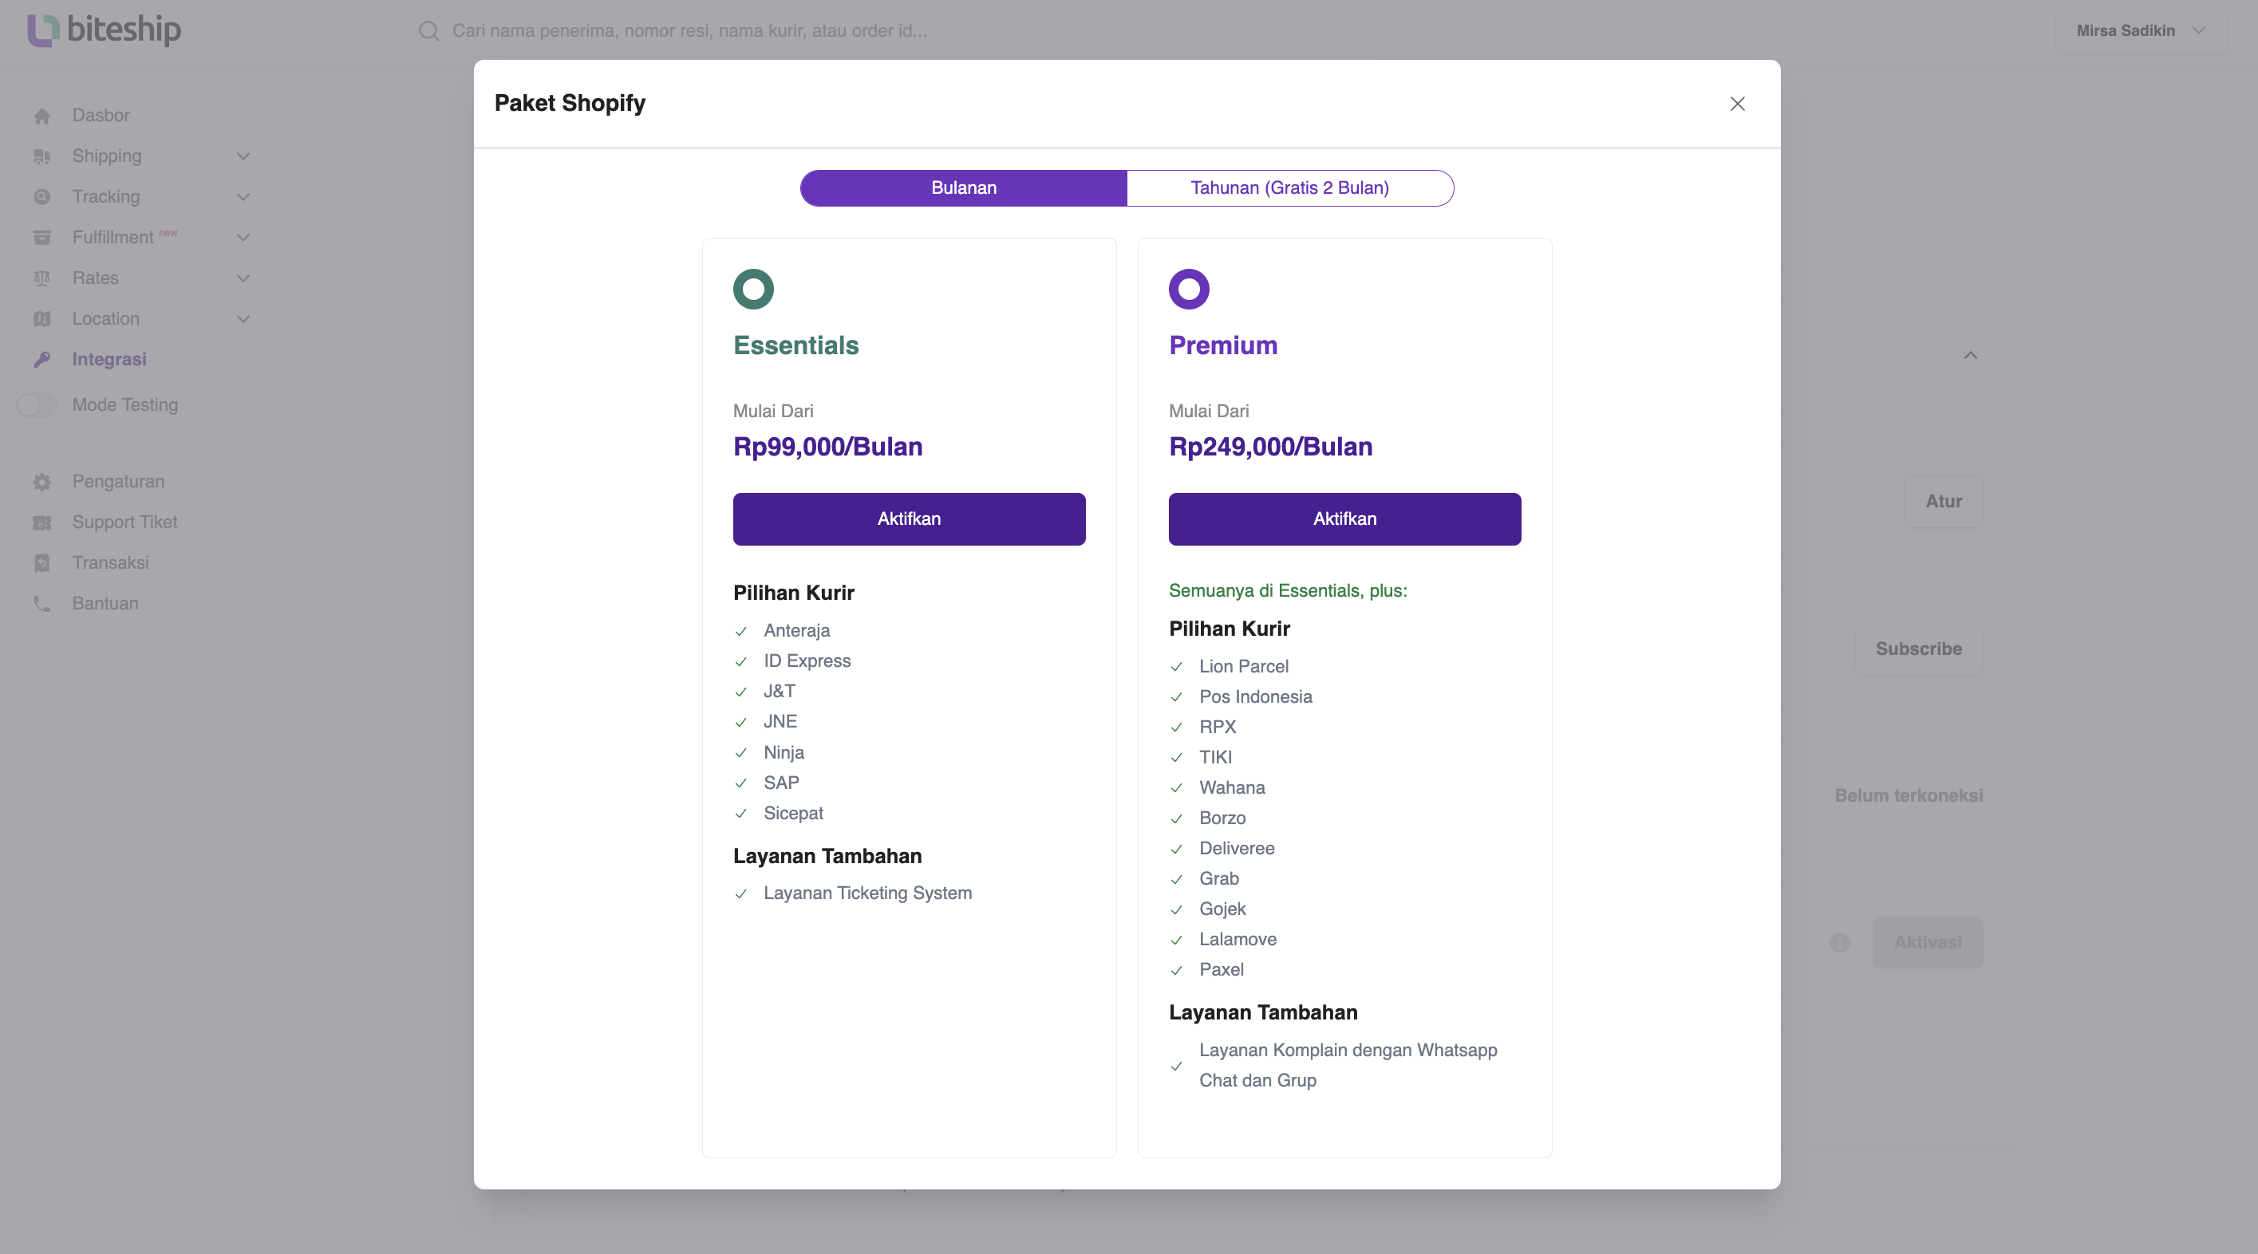Click the Tracking icon in sidebar

(x=42, y=197)
